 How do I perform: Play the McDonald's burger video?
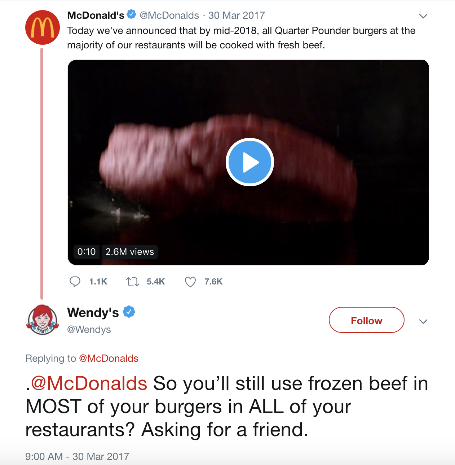coord(249,162)
